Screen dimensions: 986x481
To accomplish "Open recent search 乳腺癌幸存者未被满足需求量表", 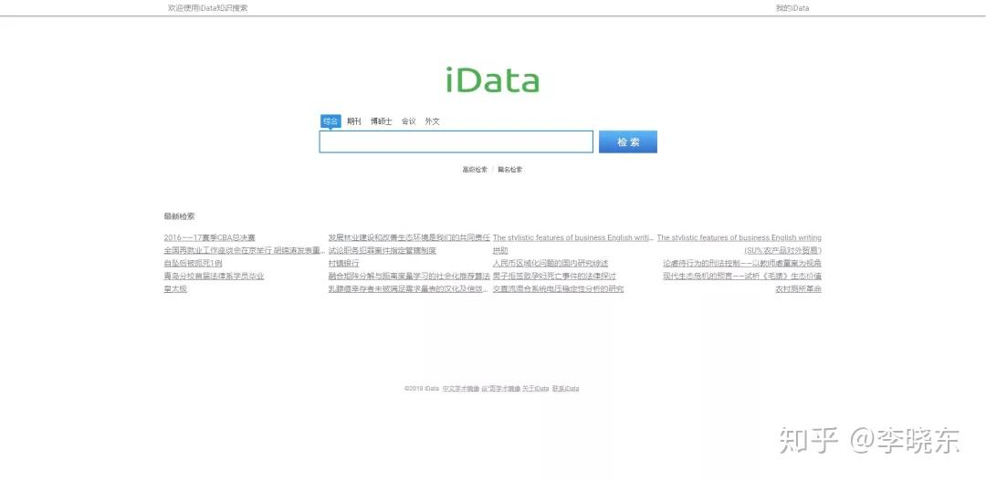I will click(408, 289).
